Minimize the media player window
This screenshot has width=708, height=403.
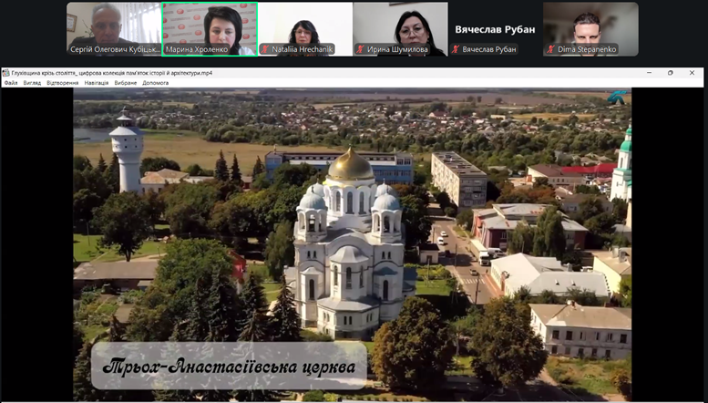[x=650, y=73]
